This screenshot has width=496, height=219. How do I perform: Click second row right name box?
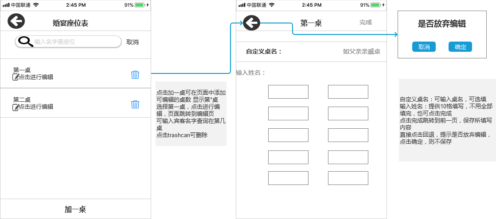coord(348,114)
